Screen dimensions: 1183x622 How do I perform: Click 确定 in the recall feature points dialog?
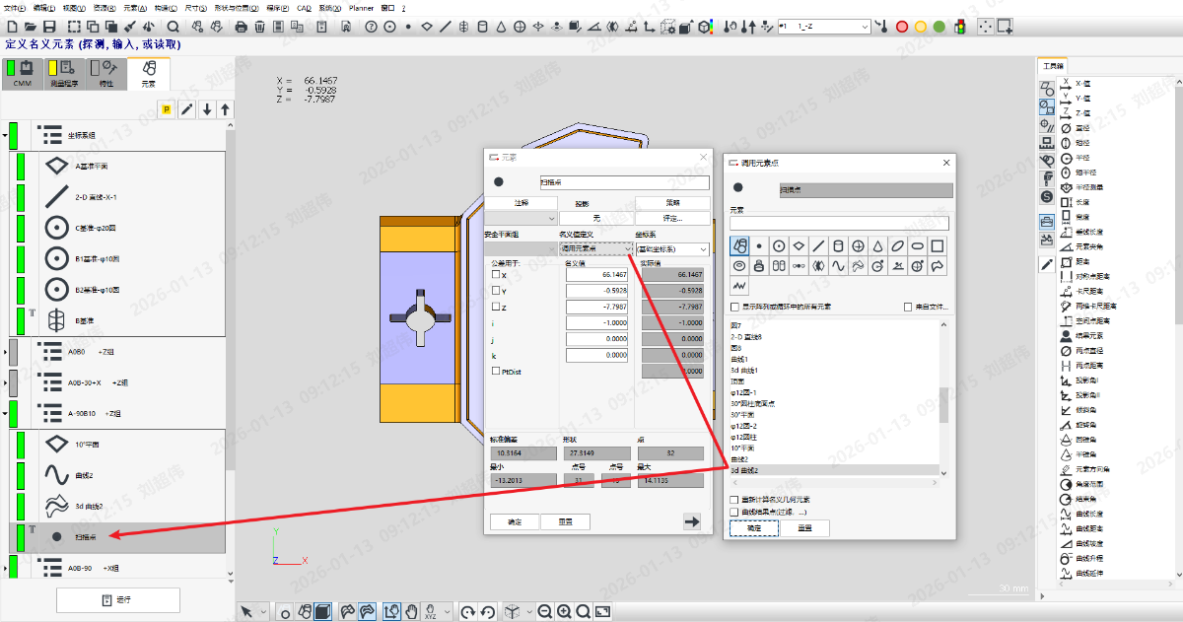point(753,528)
